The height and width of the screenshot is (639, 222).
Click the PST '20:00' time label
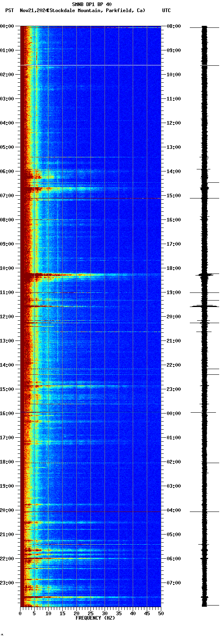(x=7, y=510)
